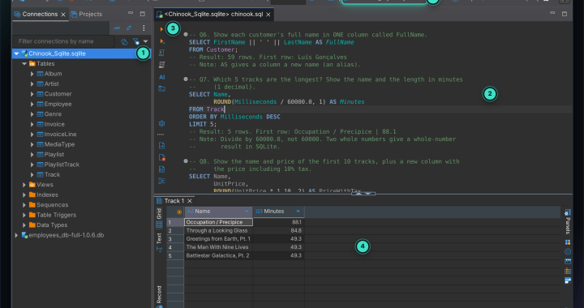This screenshot has width=584, height=308.
Task: Expand the employees_db-full-1.0.6.db connection
Action: [16, 235]
